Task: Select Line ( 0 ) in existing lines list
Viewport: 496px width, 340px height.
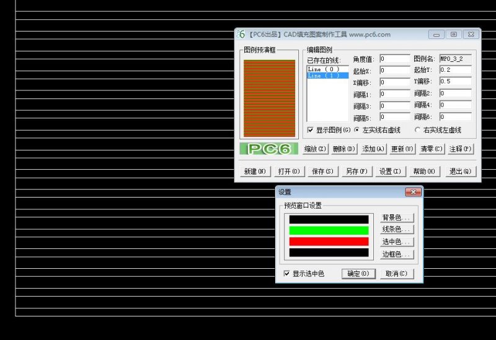Action: click(x=328, y=69)
